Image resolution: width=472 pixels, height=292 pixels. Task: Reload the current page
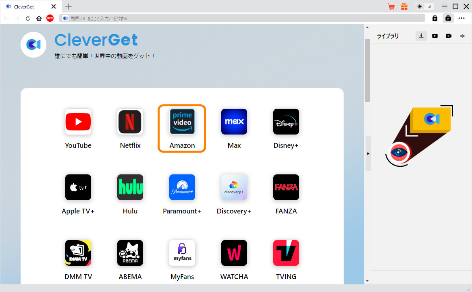click(x=28, y=19)
